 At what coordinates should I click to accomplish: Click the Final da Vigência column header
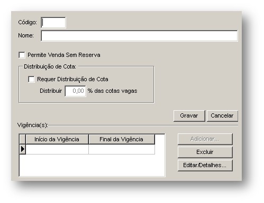click(122, 139)
